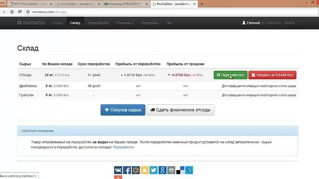Close the active РосСибЭко browser tab
This screenshot has width=319, height=179.
tap(194, 4)
